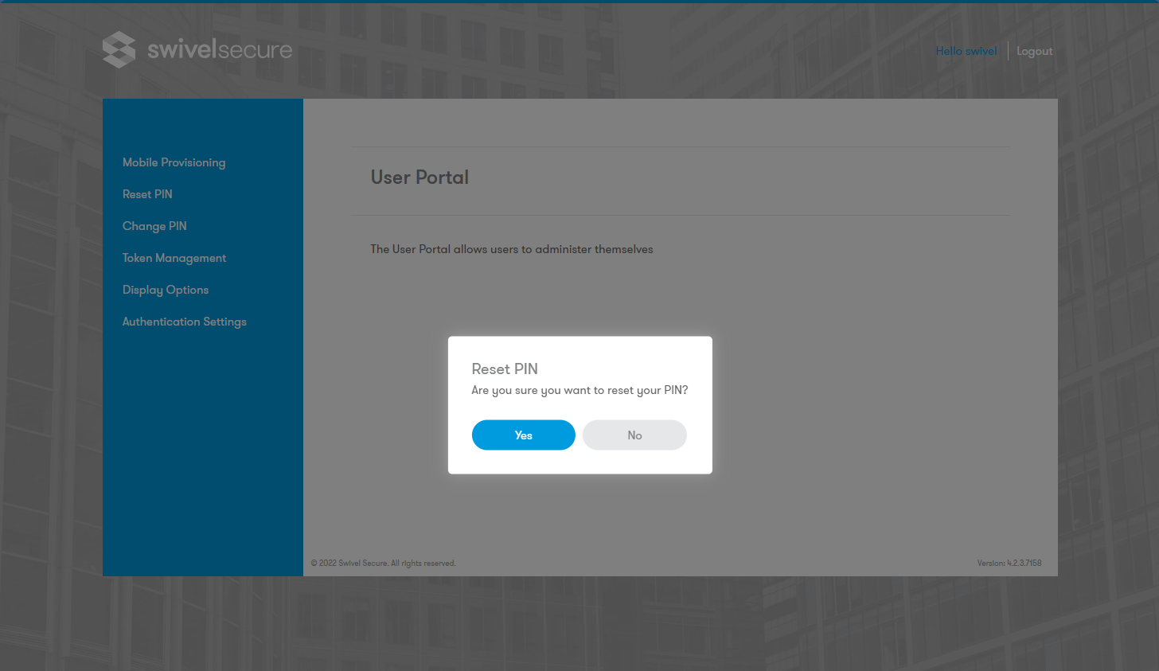Click the User Portal description sentence
Image resolution: width=1159 pixels, height=671 pixels.
click(511, 249)
